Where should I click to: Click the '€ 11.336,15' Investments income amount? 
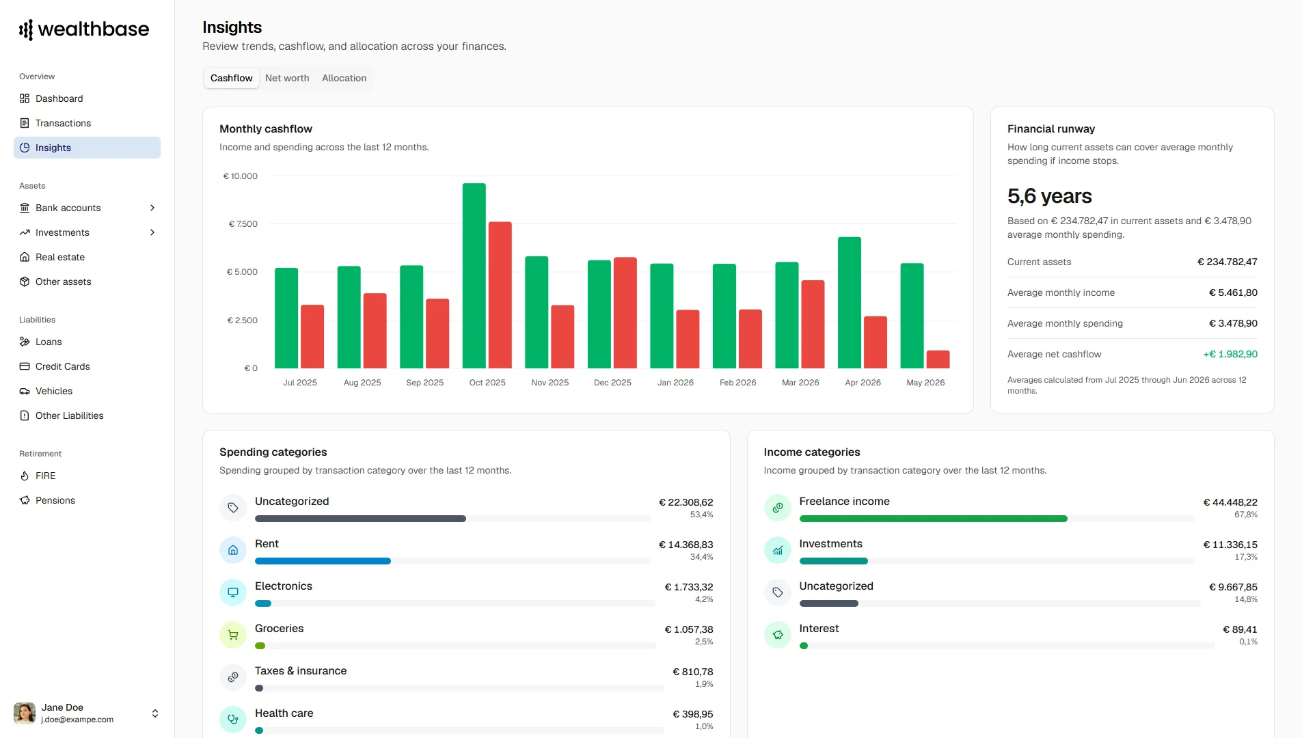(1230, 545)
